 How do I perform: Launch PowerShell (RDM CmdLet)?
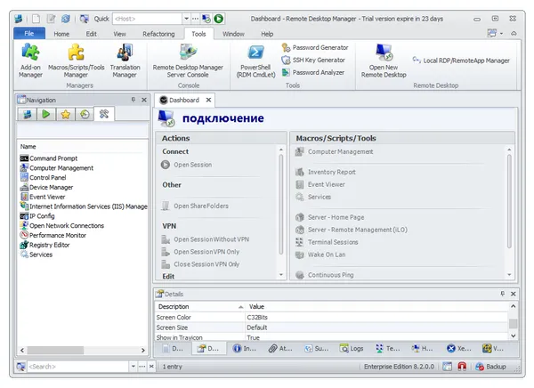tap(255, 61)
